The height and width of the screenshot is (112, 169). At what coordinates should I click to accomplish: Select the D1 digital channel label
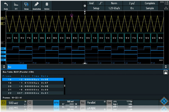click(x=3, y=52)
